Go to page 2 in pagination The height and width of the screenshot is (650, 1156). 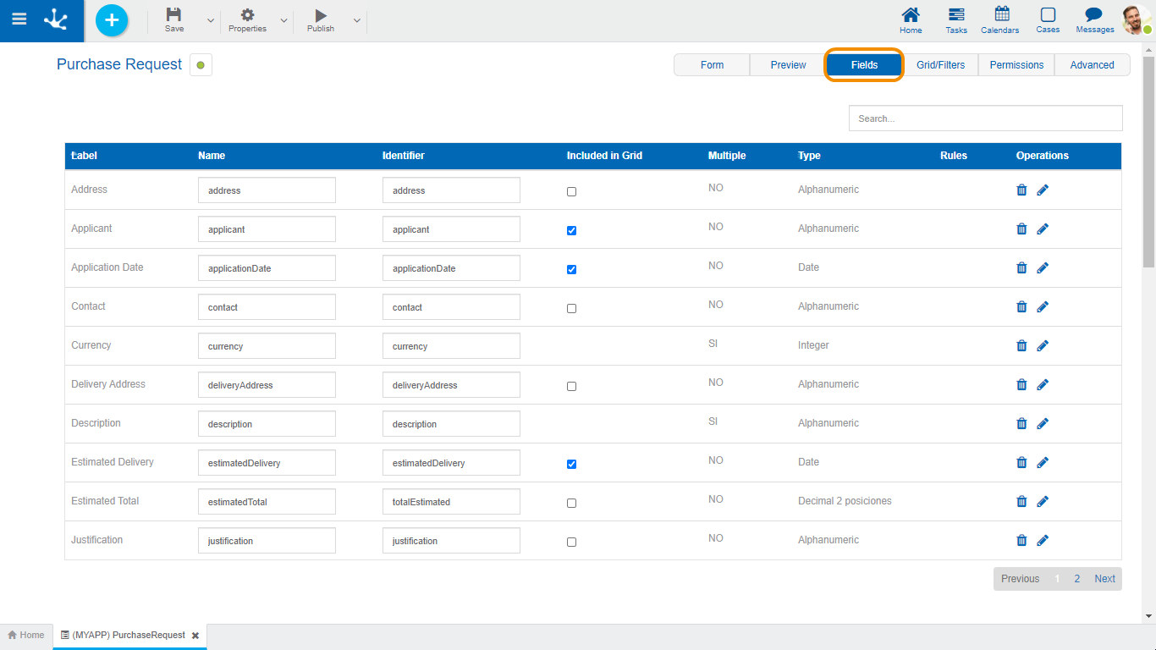[1076, 579]
